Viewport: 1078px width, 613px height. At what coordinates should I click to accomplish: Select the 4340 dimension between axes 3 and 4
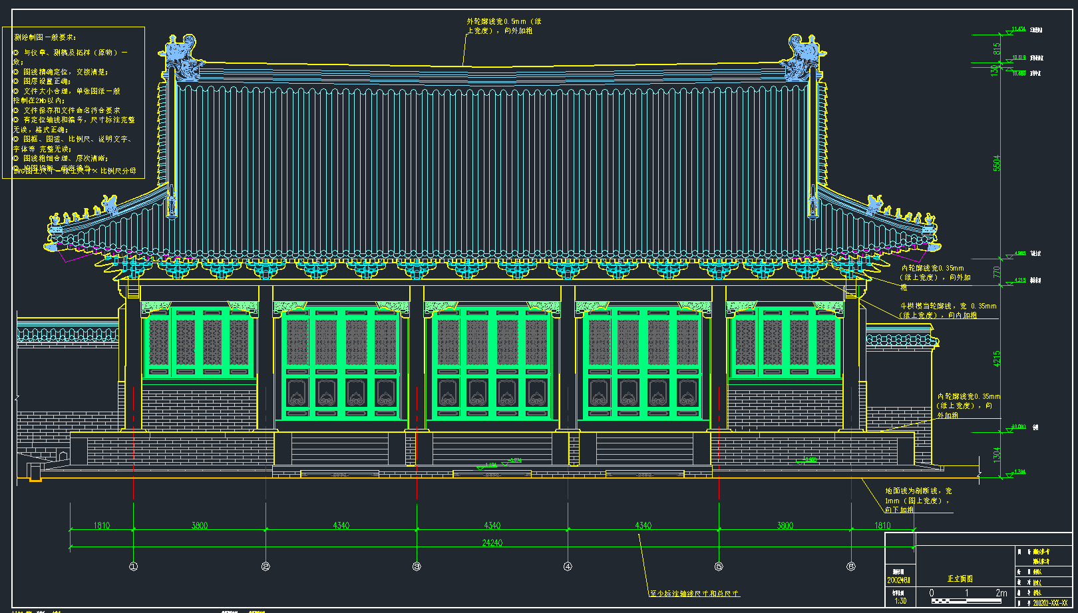[x=492, y=525]
